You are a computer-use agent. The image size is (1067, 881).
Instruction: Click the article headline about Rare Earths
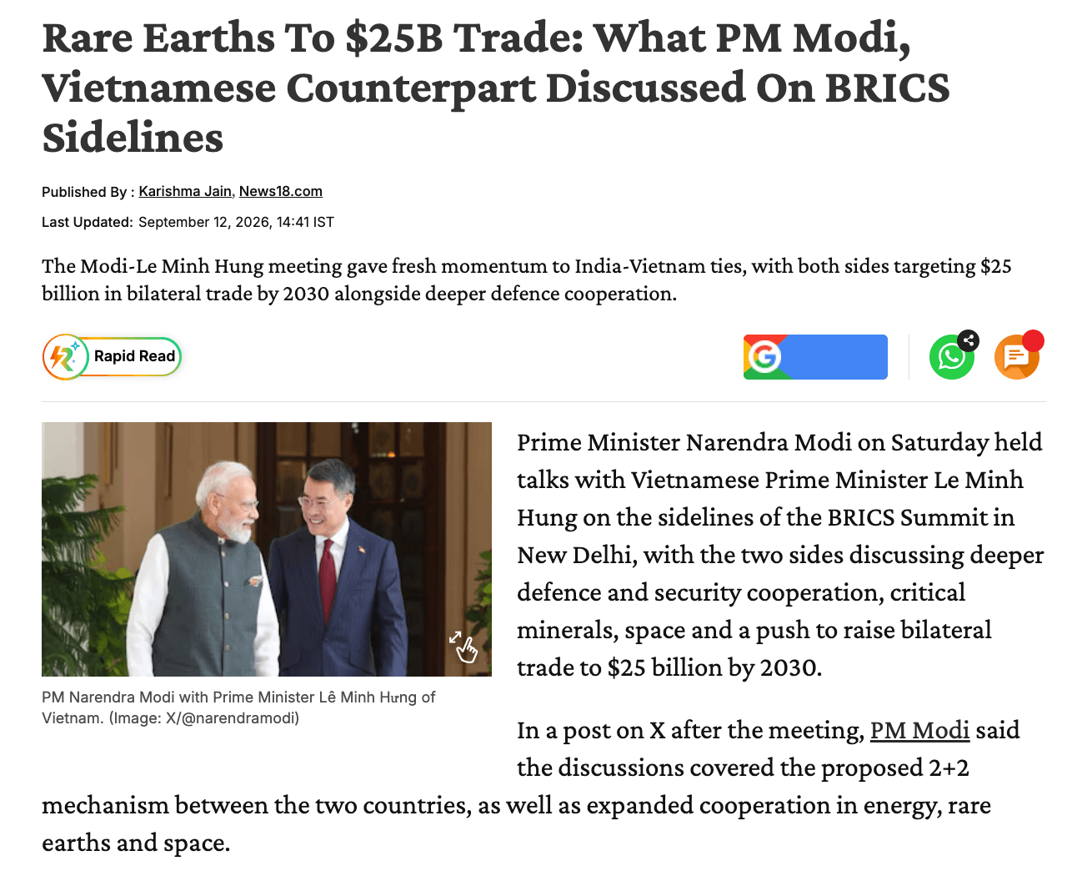[x=496, y=88]
